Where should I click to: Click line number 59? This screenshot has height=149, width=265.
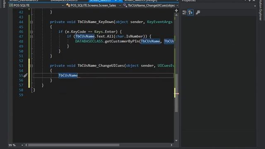21,95
